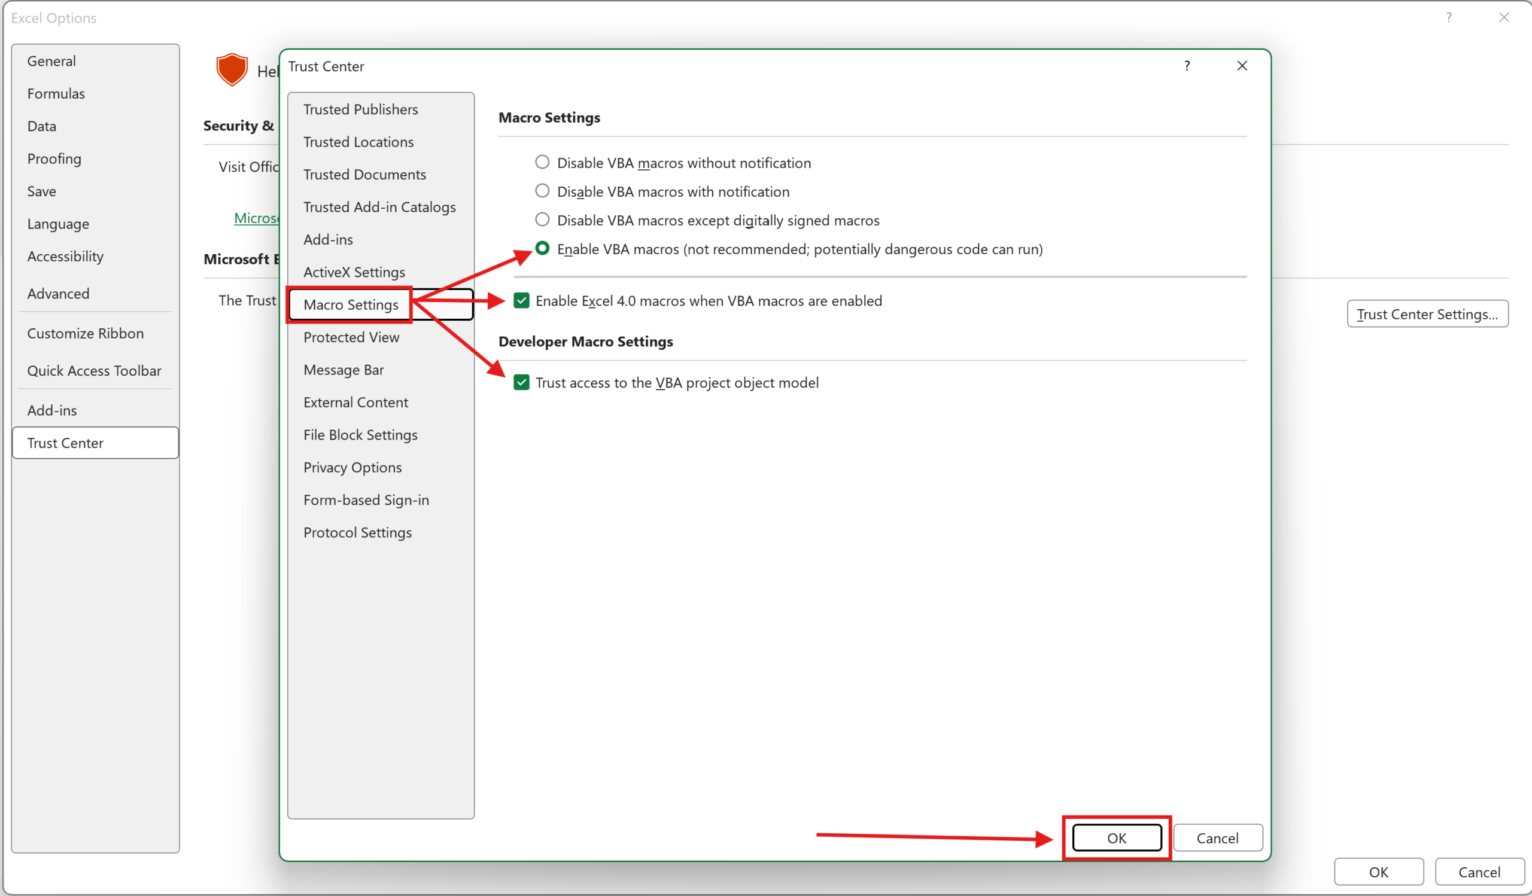The height and width of the screenshot is (896, 1532).
Task: Select Save in Excel Options sidebar
Action: coord(95,191)
